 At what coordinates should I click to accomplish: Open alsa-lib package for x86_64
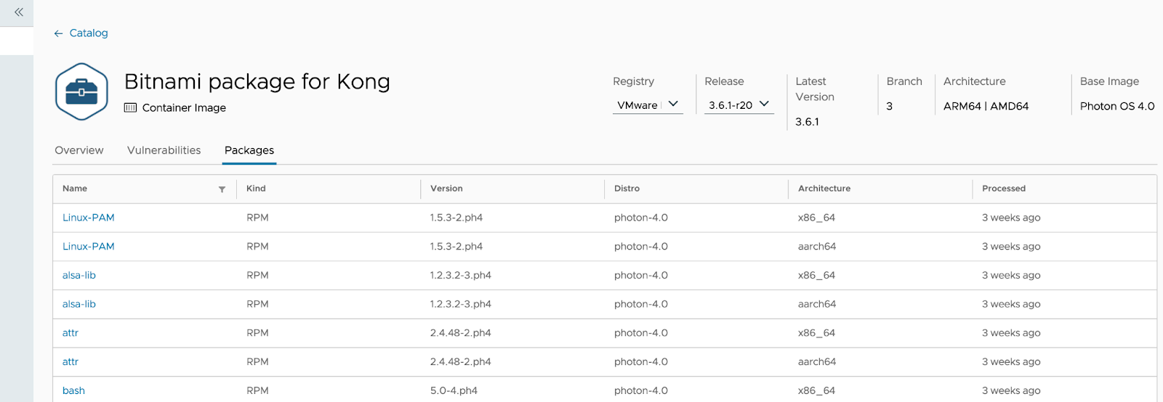(79, 275)
